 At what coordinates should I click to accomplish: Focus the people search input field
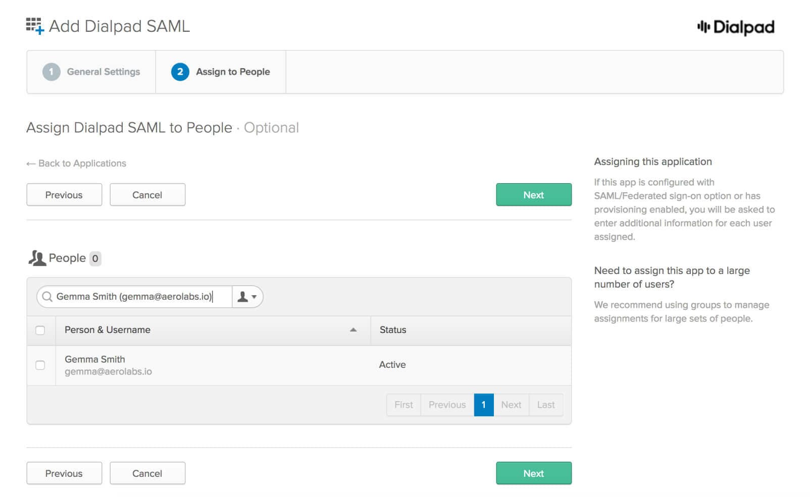pos(136,297)
